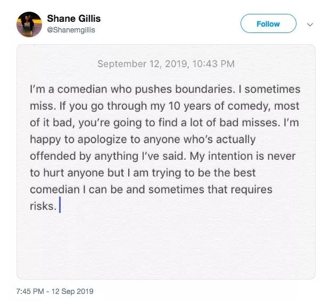330x302 pixels.
Task: Click the word 'boundaries' in the note
Action: 204,89
